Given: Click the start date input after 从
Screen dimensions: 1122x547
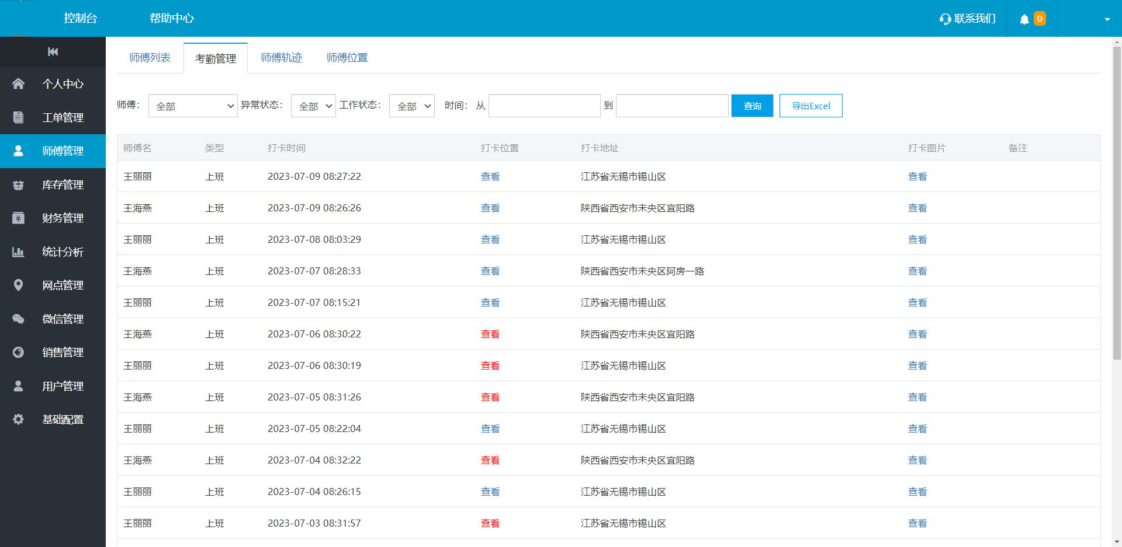Looking at the screenshot, I should click(544, 106).
